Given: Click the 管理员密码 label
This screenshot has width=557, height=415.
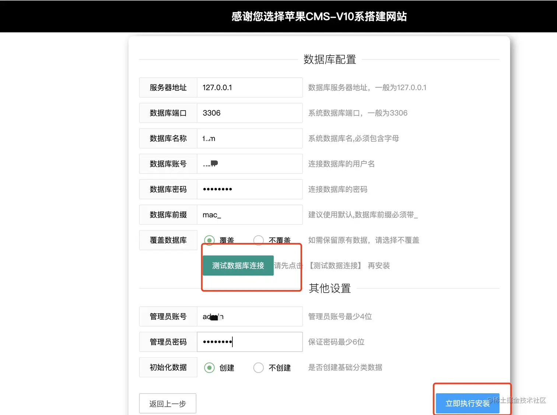Looking at the screenshot, I should click(168, 342).
